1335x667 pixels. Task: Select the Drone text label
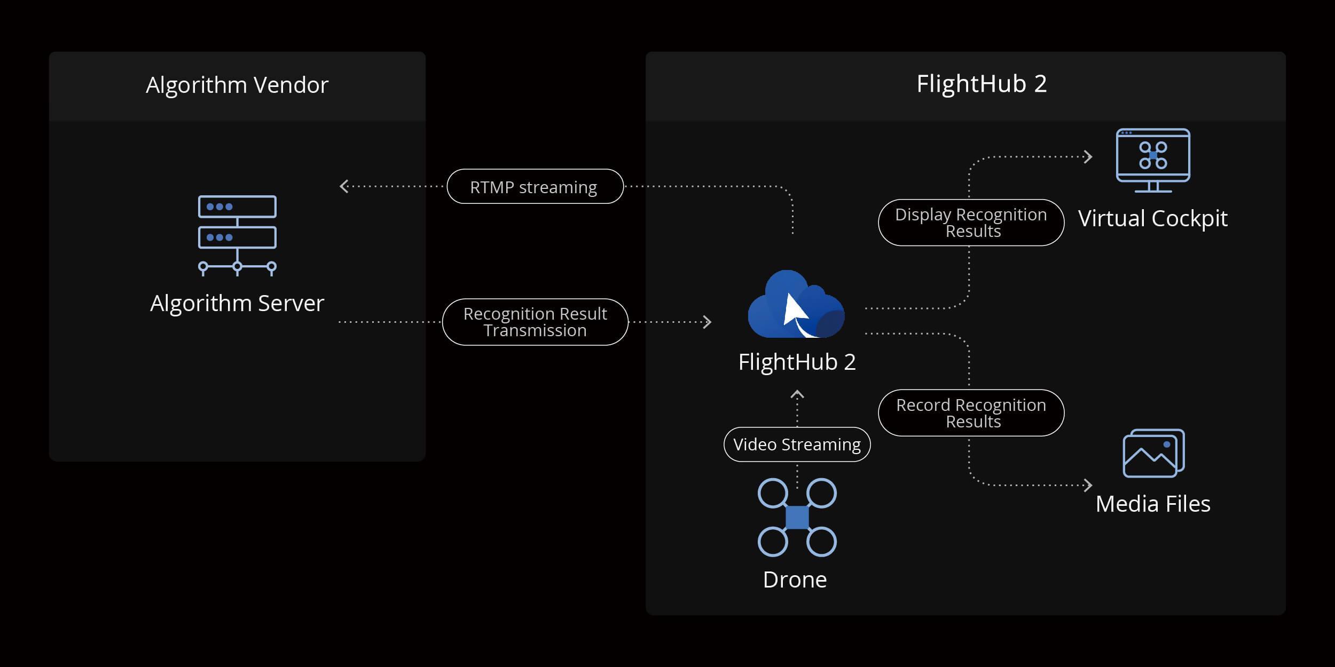click(x=795, y=579)
